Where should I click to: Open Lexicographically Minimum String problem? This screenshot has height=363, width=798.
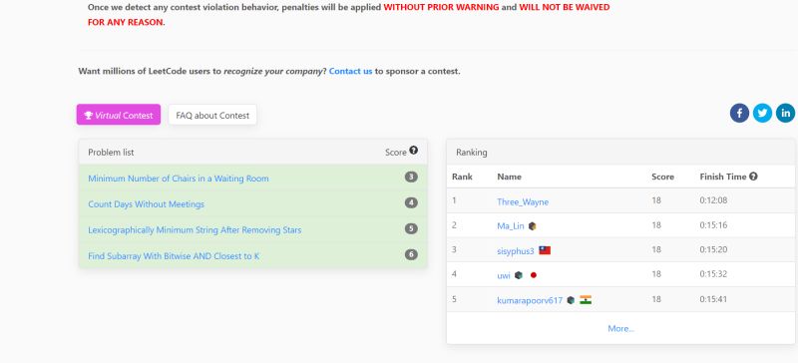point(195,230)
